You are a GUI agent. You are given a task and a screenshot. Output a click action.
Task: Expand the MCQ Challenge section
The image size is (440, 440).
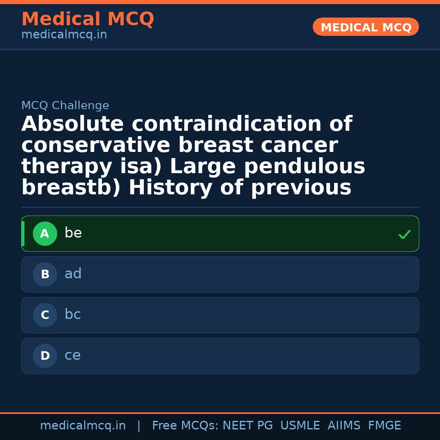(x=65, y=105)
